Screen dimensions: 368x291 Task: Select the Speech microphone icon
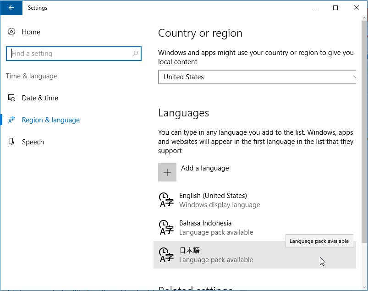pyautogui.click(x=11, y=142)
